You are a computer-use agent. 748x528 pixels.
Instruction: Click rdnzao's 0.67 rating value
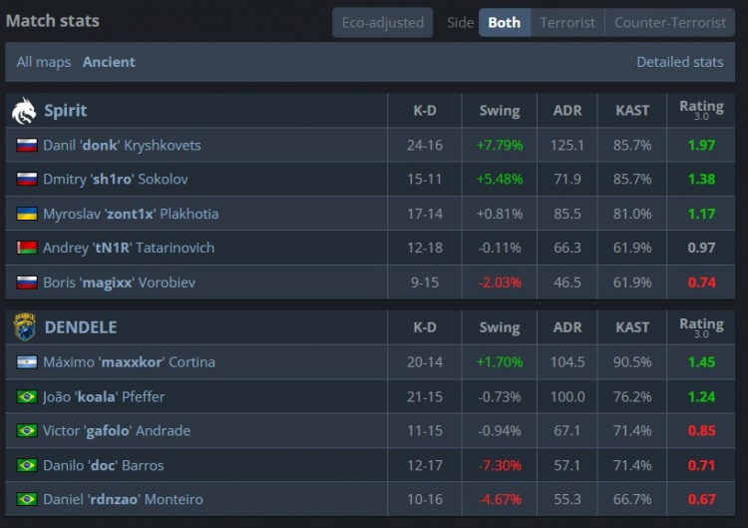click(701, 499)
